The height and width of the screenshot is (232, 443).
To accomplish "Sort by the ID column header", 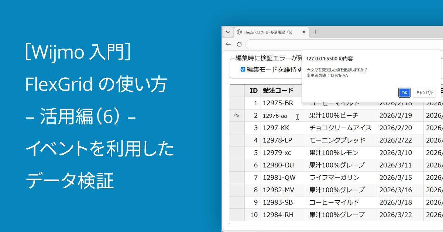I will point(252,91).
